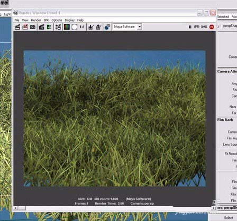237x221 pixels.
Task: Close the Render Window panel
Action: tap(213, 13)
